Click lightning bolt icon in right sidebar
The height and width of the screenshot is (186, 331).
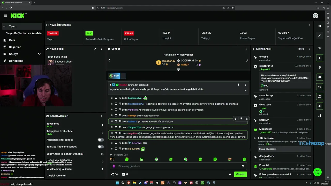click(x=320, y=58)
